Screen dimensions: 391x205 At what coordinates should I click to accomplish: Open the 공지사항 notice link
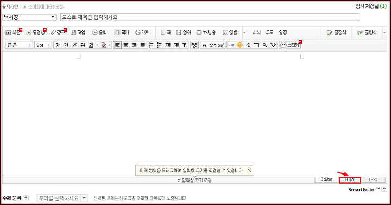click(x=10, y=7)
